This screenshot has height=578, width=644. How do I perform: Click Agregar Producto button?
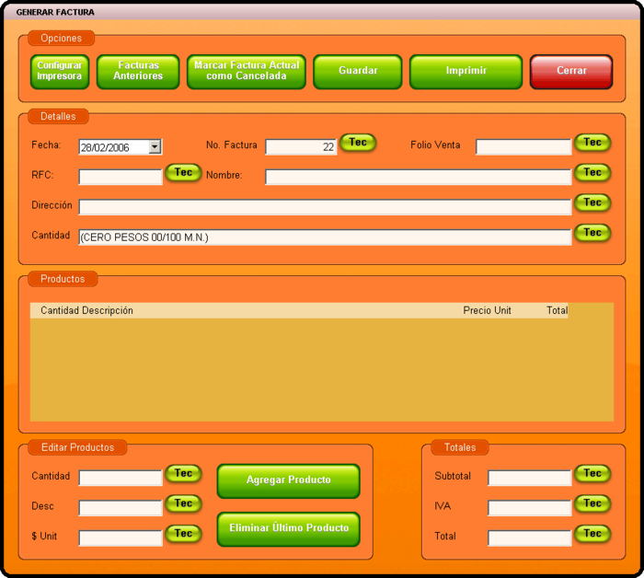[x=288, y=480]
